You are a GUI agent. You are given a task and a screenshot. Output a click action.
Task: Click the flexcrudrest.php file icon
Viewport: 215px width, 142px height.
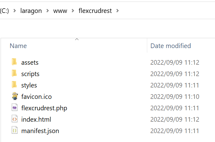[x=14, y=108]
